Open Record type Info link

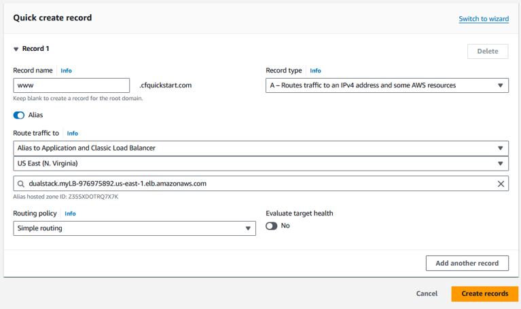315,70
